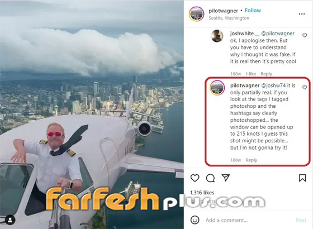Viewport: 313px width, 229px height.
Task: Open the pilotwagner username in the header
Action: coord(223,11)
